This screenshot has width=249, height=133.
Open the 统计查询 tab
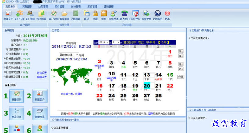[76, 6]
